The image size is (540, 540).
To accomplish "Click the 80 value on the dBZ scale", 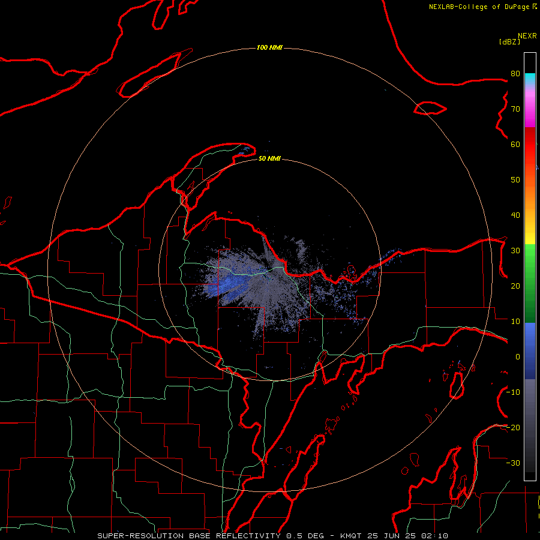I will pyautogui.click(x=515, y=74).
